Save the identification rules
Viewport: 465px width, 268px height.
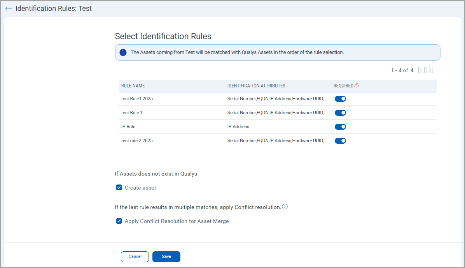[x=166, y=256]
